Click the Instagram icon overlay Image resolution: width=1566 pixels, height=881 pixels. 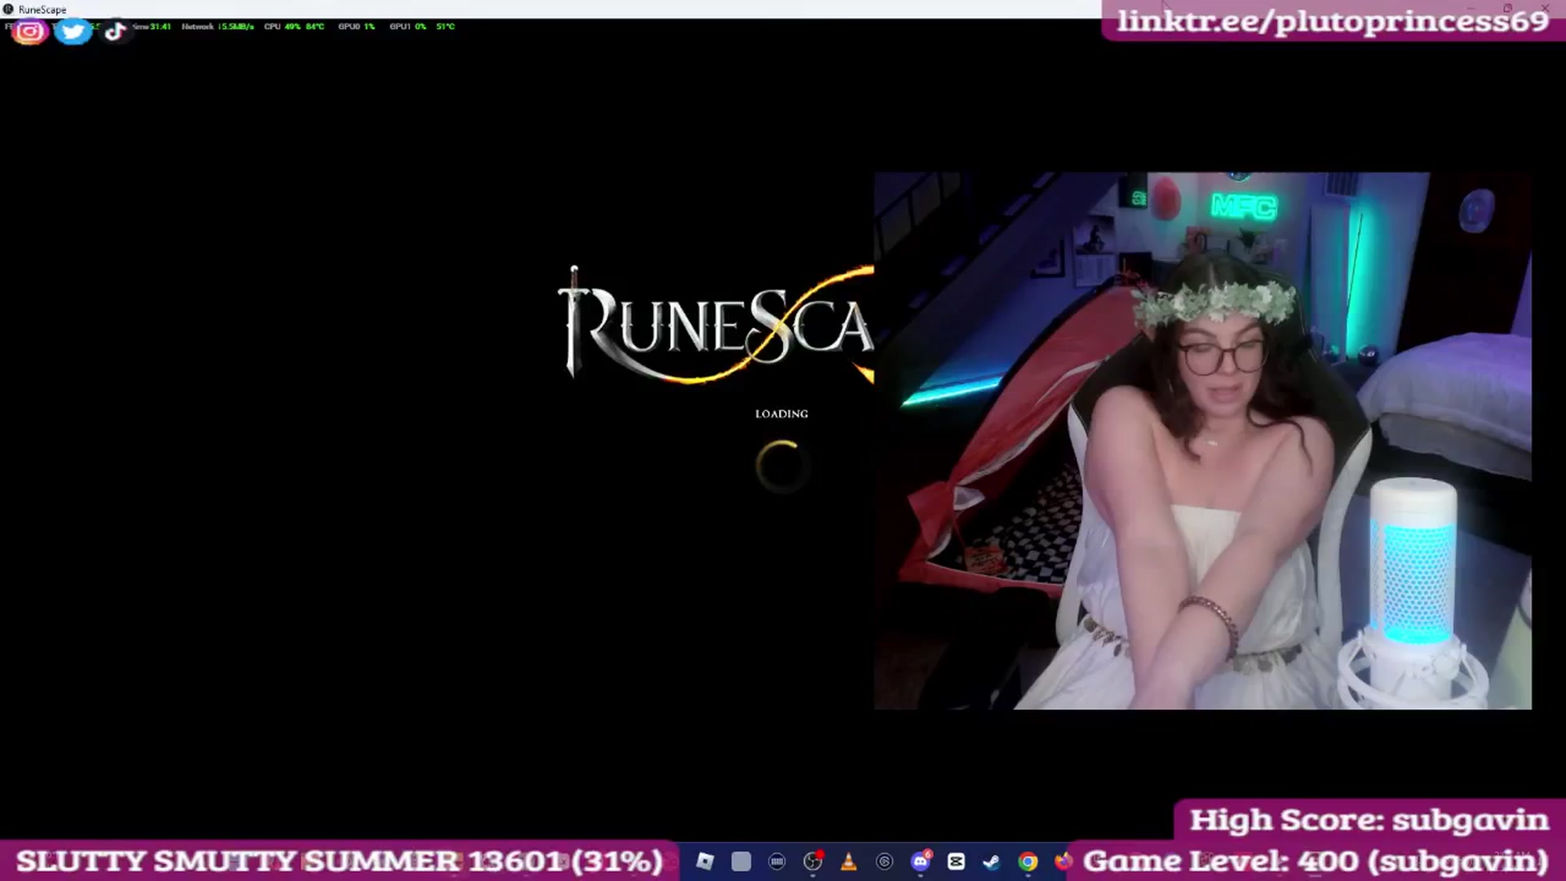tap(30, 32)
